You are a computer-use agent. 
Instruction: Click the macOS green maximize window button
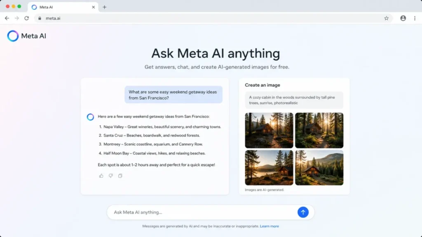19,7
